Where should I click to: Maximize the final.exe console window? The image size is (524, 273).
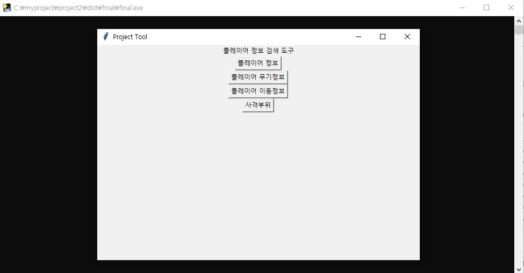486,8
